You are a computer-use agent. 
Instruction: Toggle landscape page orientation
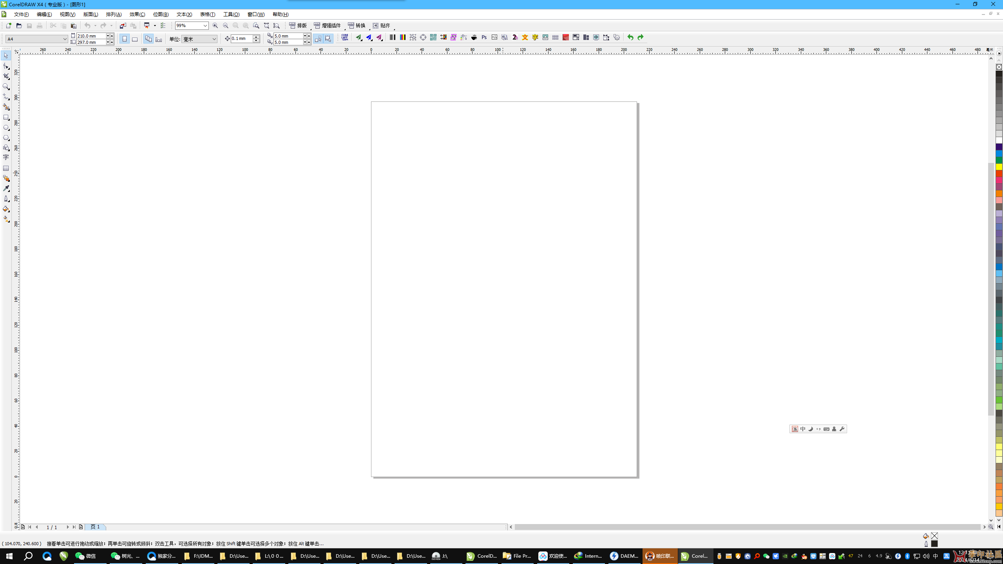pos(135,39)
